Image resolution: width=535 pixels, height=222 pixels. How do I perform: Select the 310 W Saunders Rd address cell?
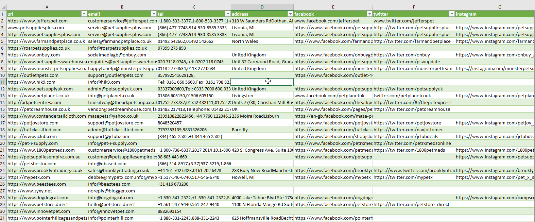(262, 21)
